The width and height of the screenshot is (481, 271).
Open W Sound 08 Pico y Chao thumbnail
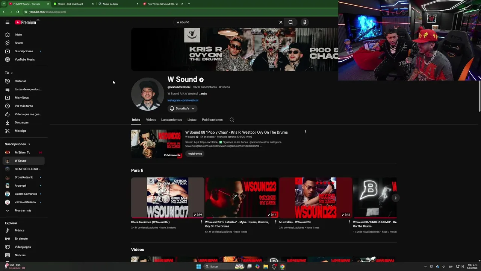157,144
